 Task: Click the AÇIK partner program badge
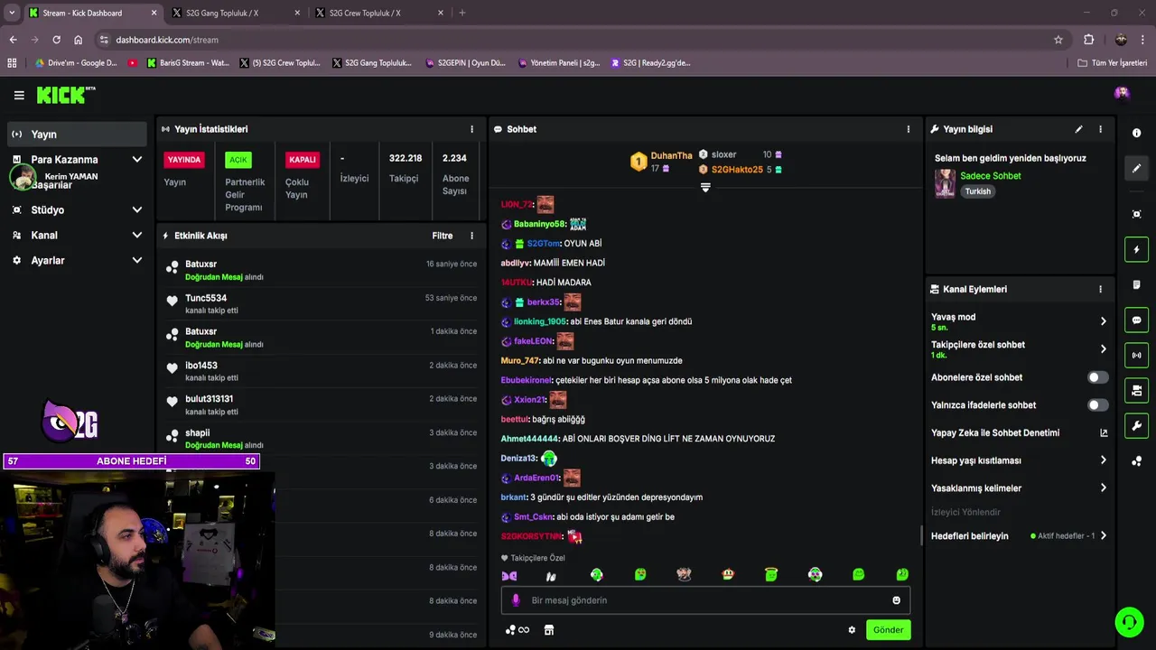[238, 160]
